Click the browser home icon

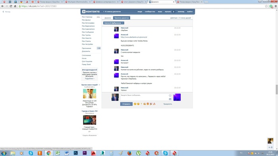pos(15,6)
